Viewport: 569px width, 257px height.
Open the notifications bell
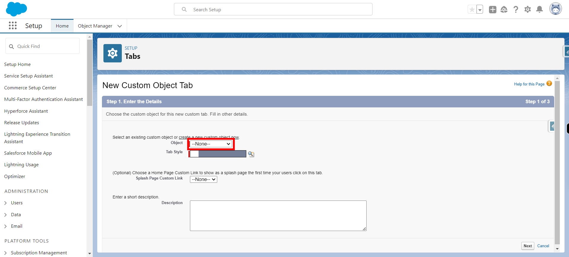coord(540,9)
